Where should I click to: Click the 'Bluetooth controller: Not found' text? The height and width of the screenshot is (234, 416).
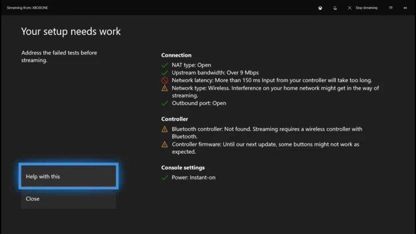tap(267, 133)
